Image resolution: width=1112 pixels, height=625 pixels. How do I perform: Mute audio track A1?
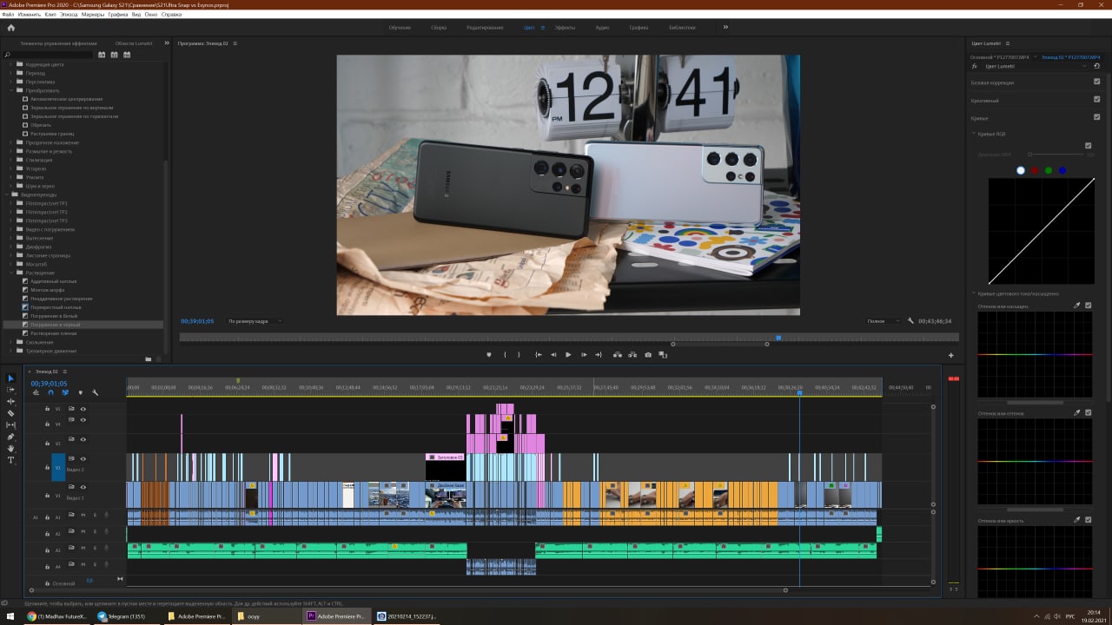(x=83, y=515)
